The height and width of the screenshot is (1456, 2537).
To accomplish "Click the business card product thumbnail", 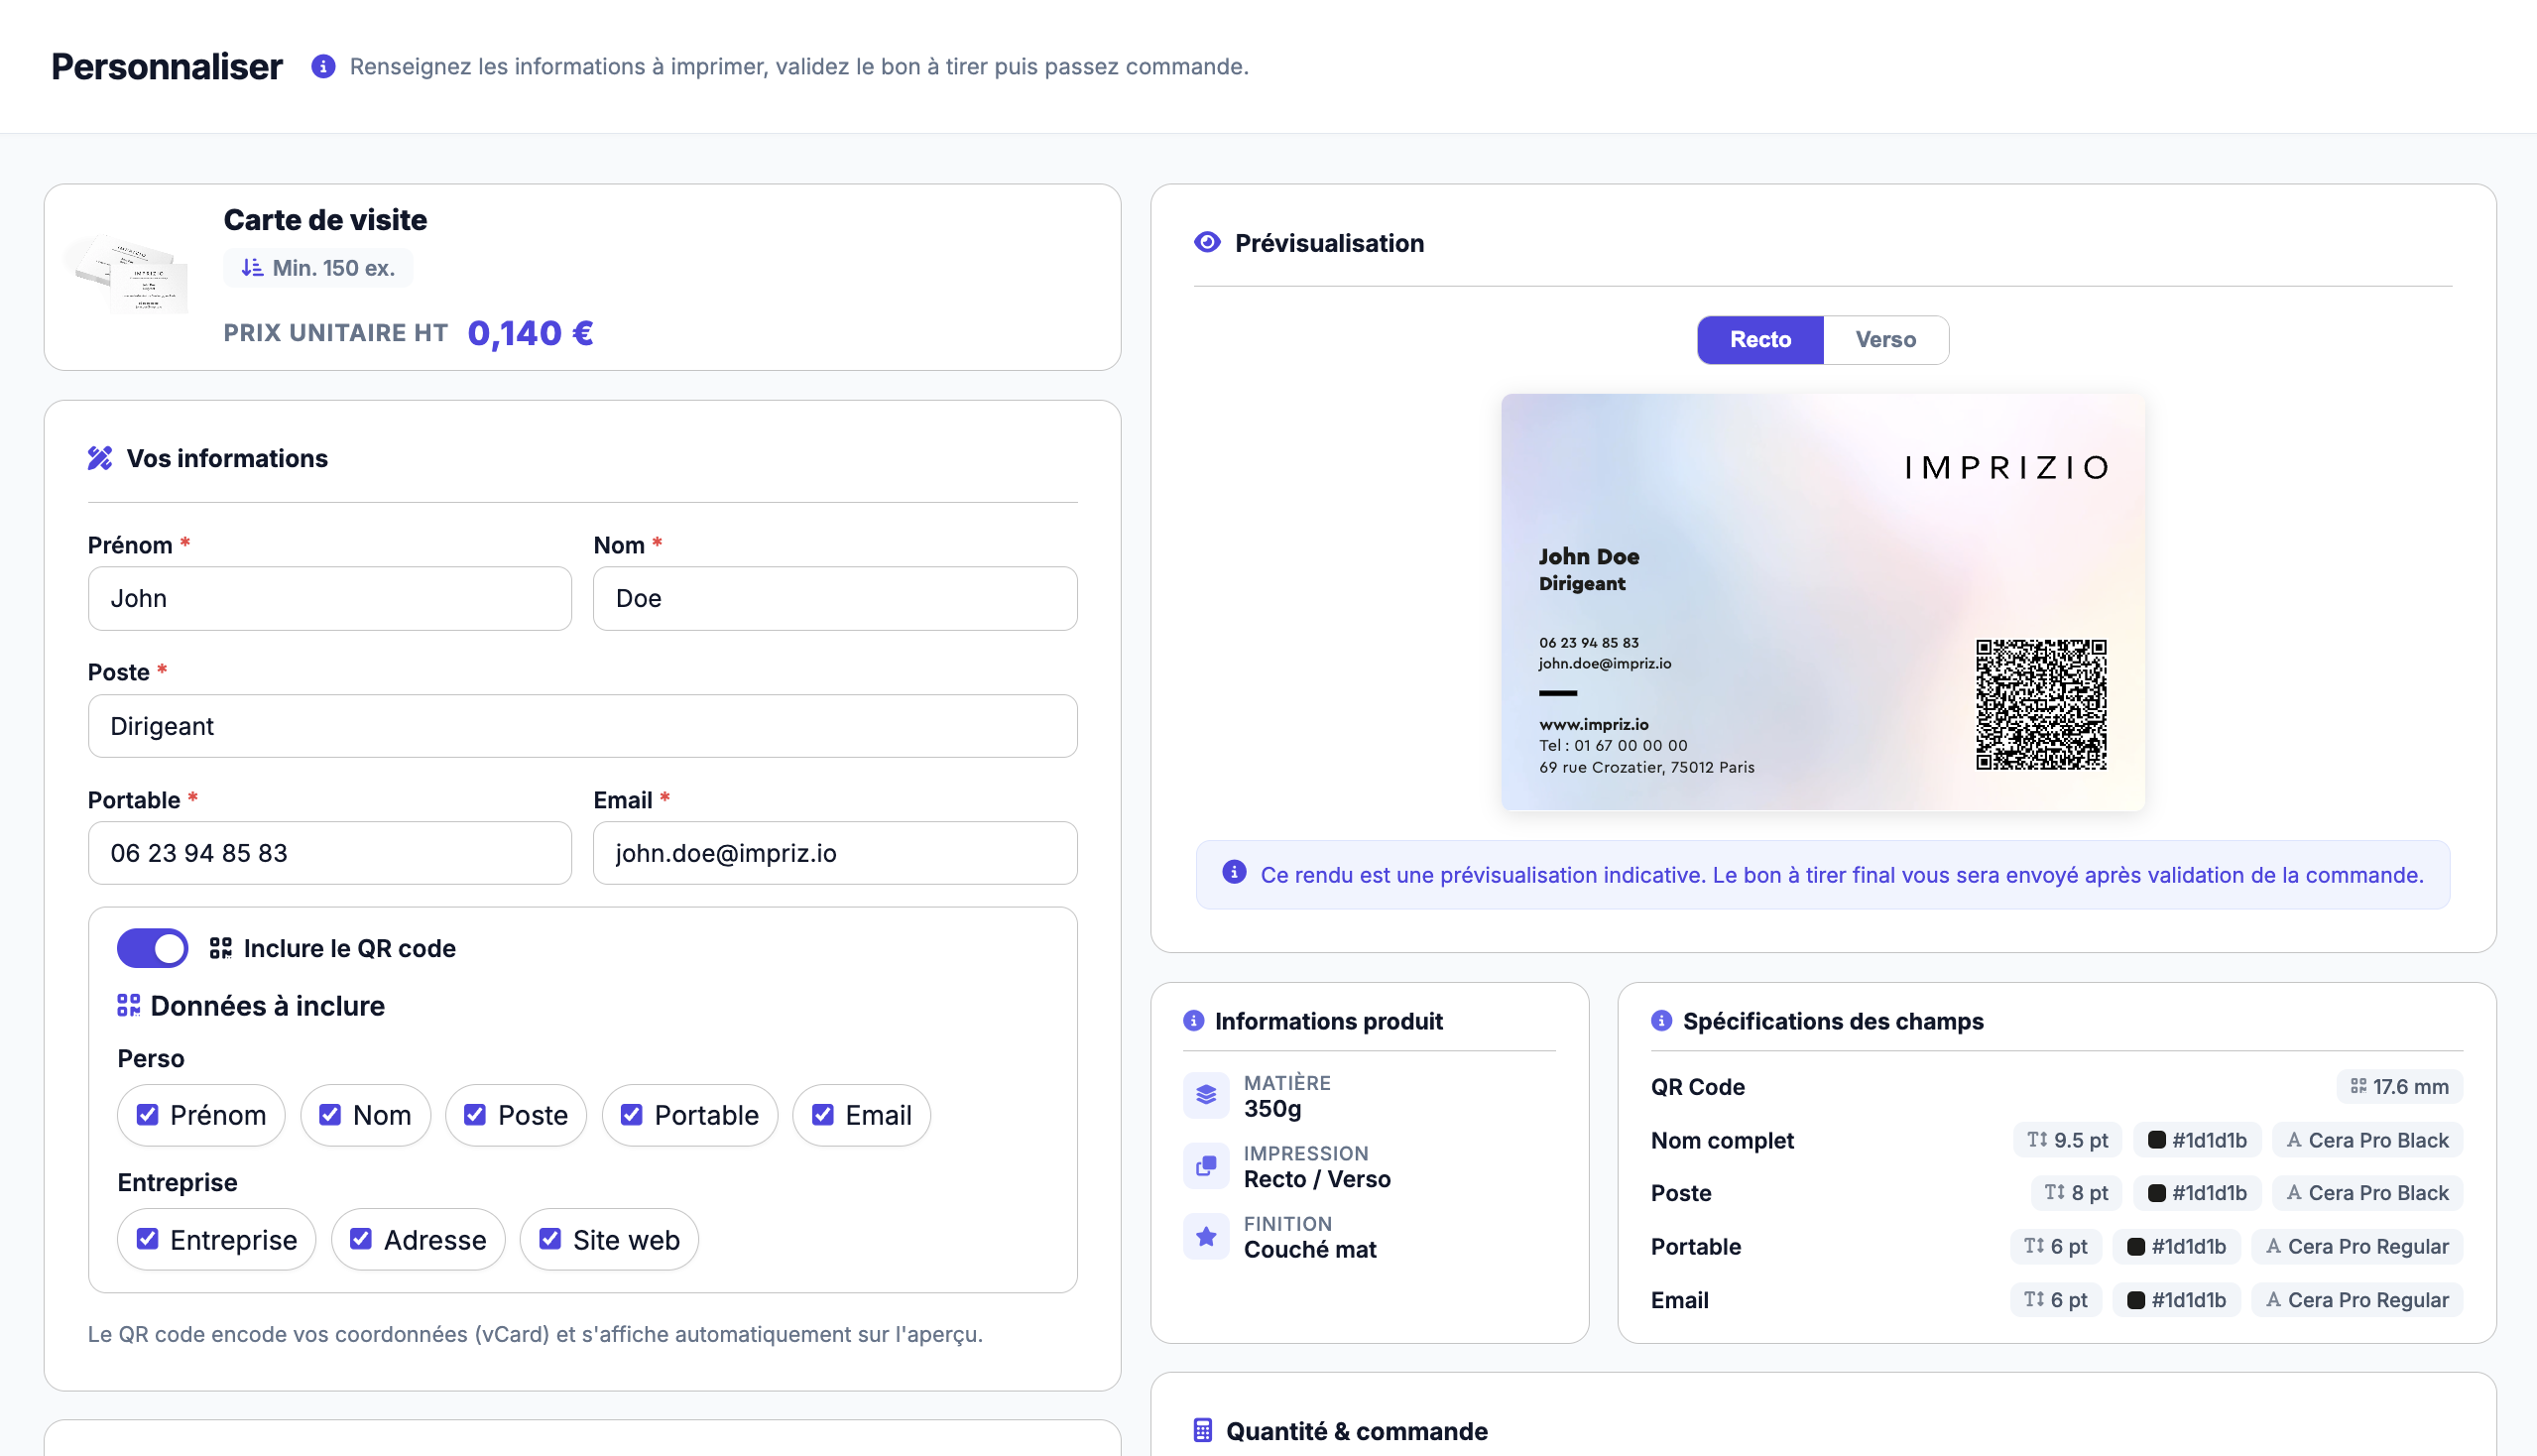I will (x=128, y=273).
